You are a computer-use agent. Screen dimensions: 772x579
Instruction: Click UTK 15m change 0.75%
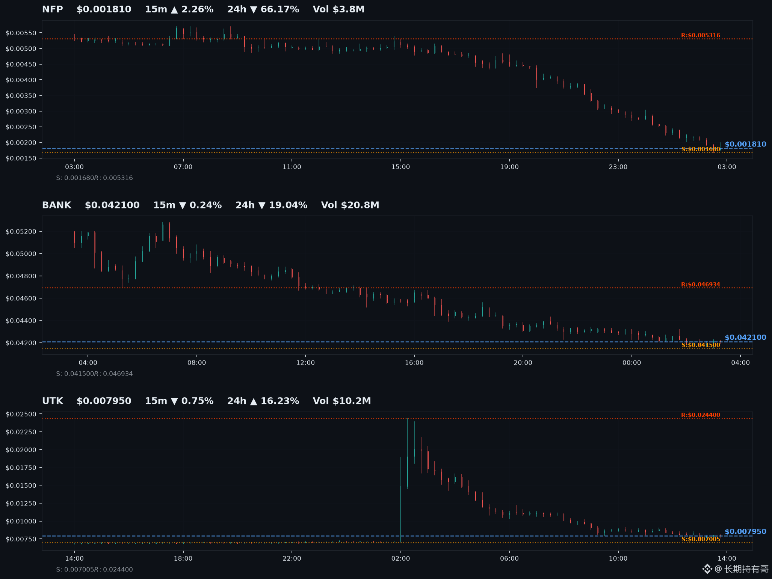179,401
